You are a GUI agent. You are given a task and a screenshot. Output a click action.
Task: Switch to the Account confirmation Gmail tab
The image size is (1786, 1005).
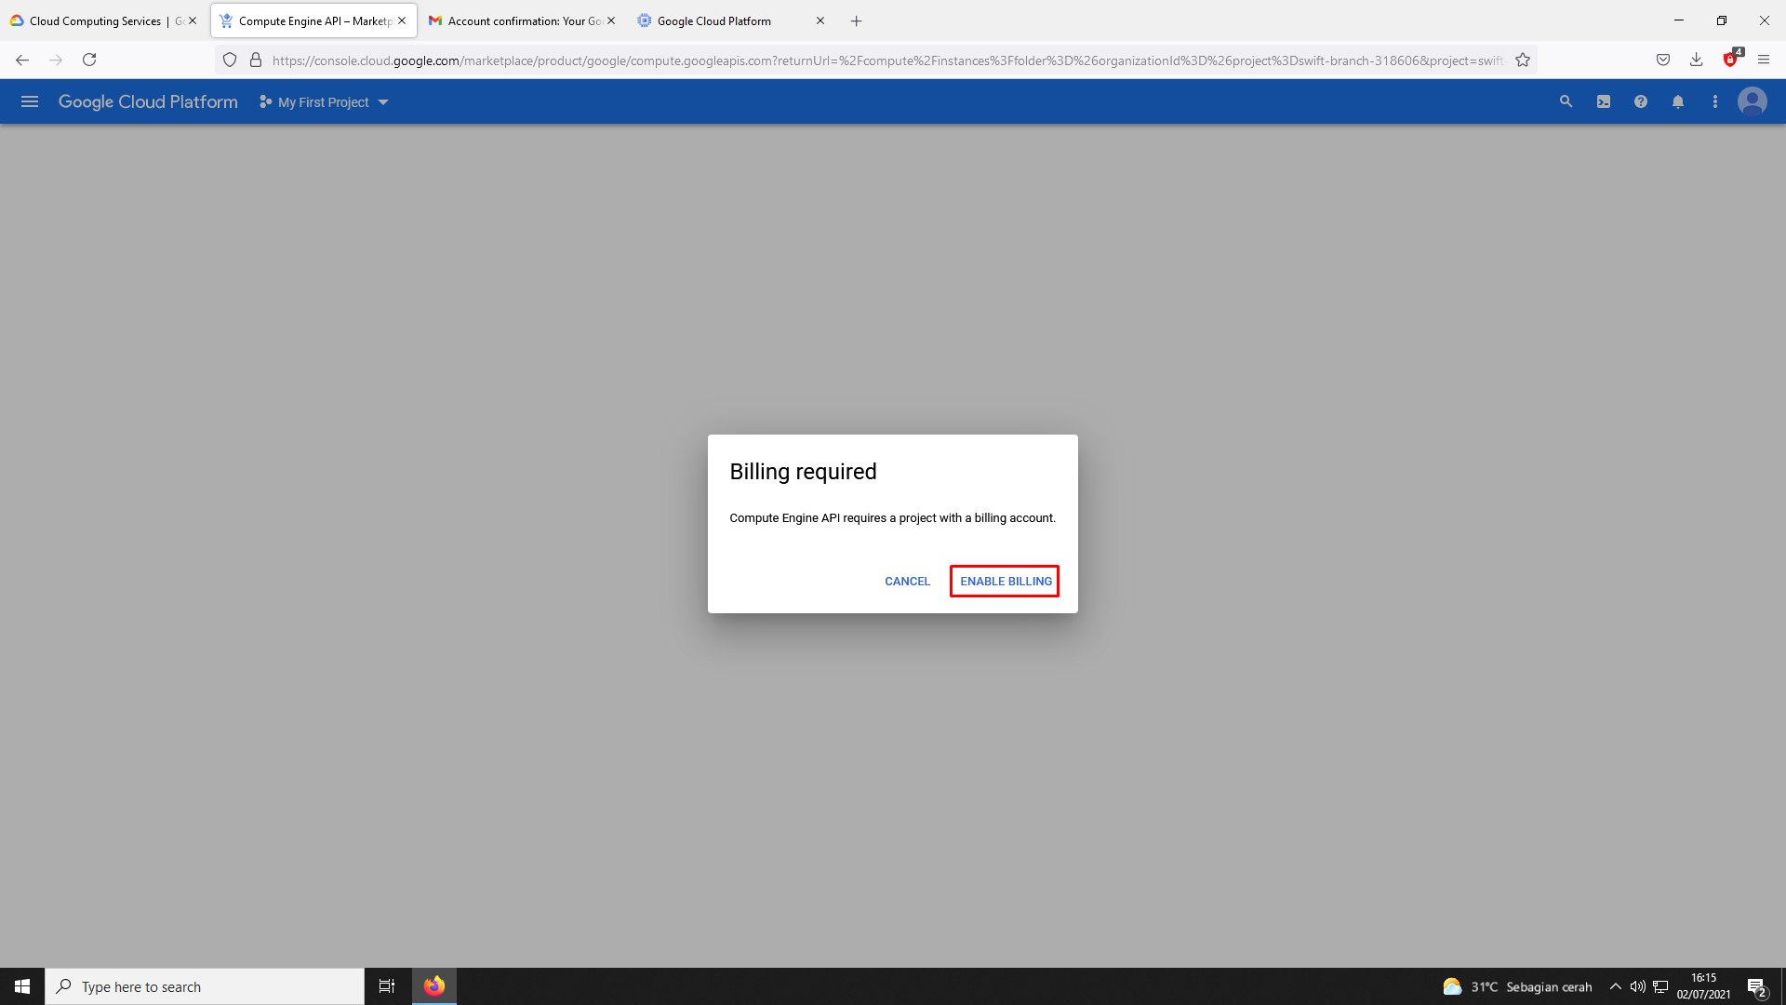521,20
